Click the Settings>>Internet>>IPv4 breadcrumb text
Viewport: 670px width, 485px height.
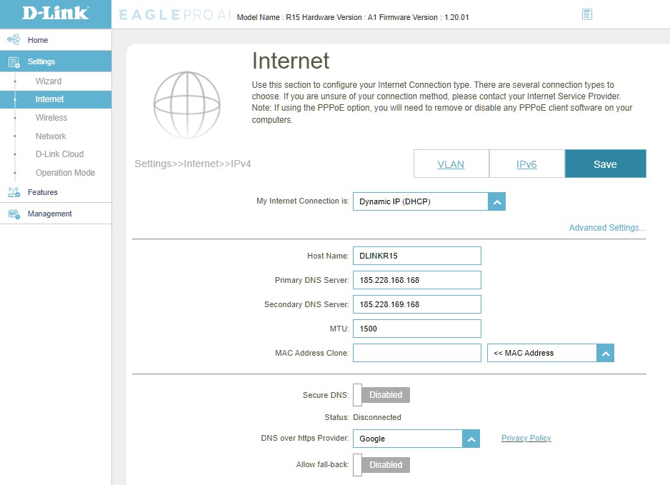(193, 164)
